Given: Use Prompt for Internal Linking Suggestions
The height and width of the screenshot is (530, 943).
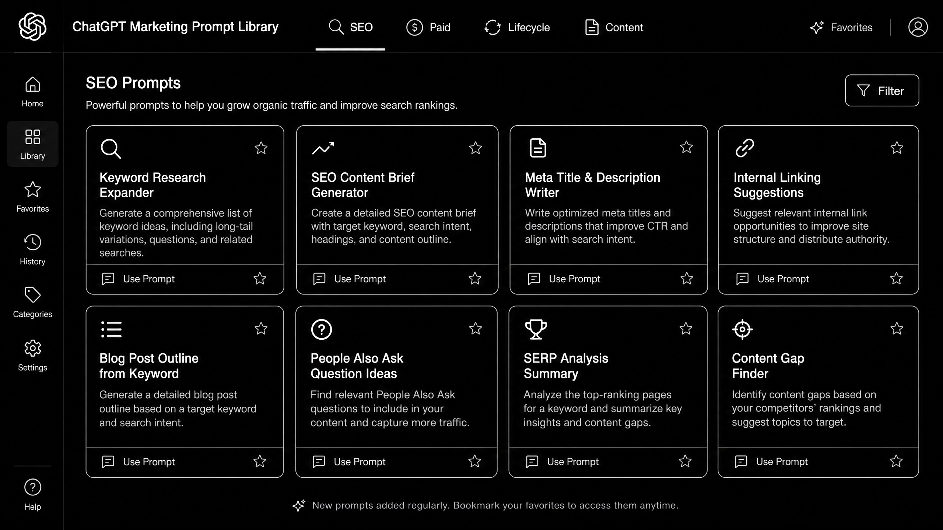Looking at the screenshot, I should coord(772,279).
